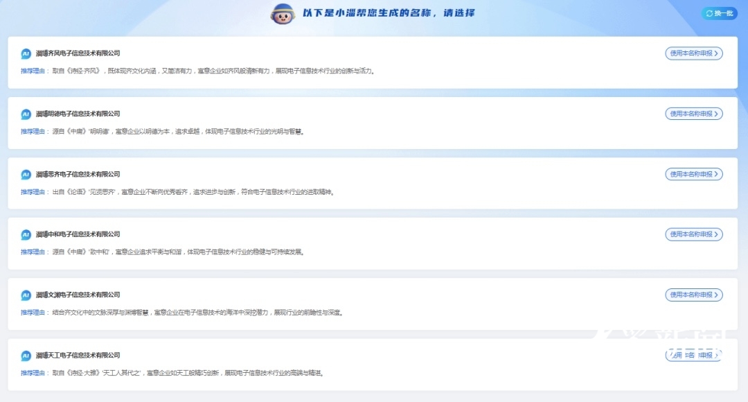This screenshot has height=402, width=748.
Task: Click the AI icon beside 淄博明德电子信息技术有限公司
Action: pos(26,114)
